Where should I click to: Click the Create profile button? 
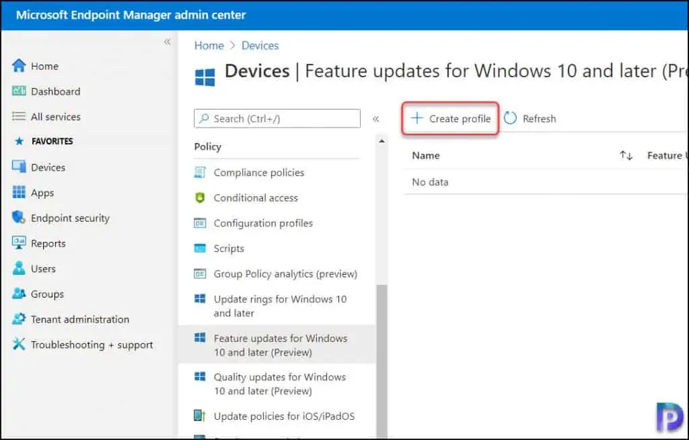450,118
